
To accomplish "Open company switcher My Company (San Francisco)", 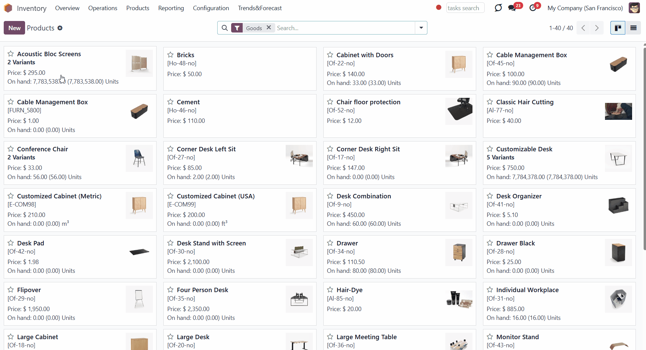I will point(585,8).
